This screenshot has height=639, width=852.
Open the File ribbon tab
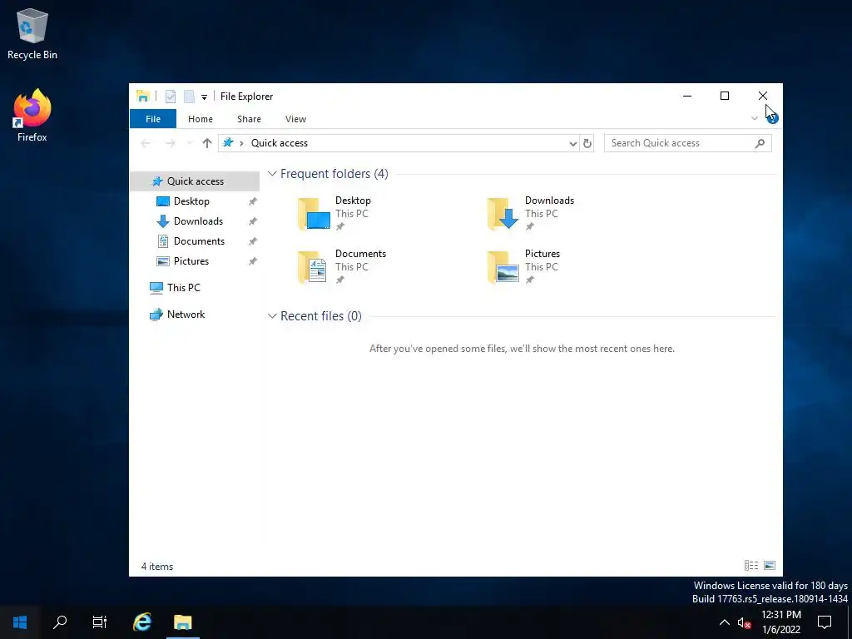pyautogui.click(x=153, y=119)
